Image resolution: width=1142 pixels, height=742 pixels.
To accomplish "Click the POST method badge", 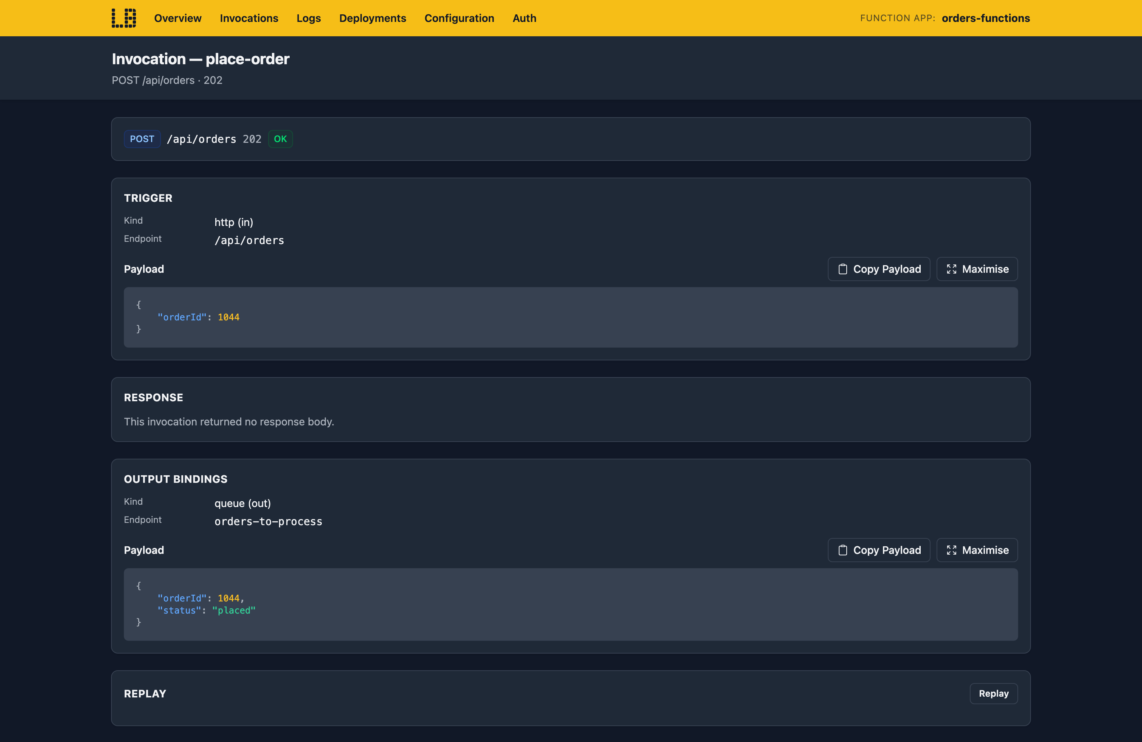I will pyautogui.click(x=142, y=139).
